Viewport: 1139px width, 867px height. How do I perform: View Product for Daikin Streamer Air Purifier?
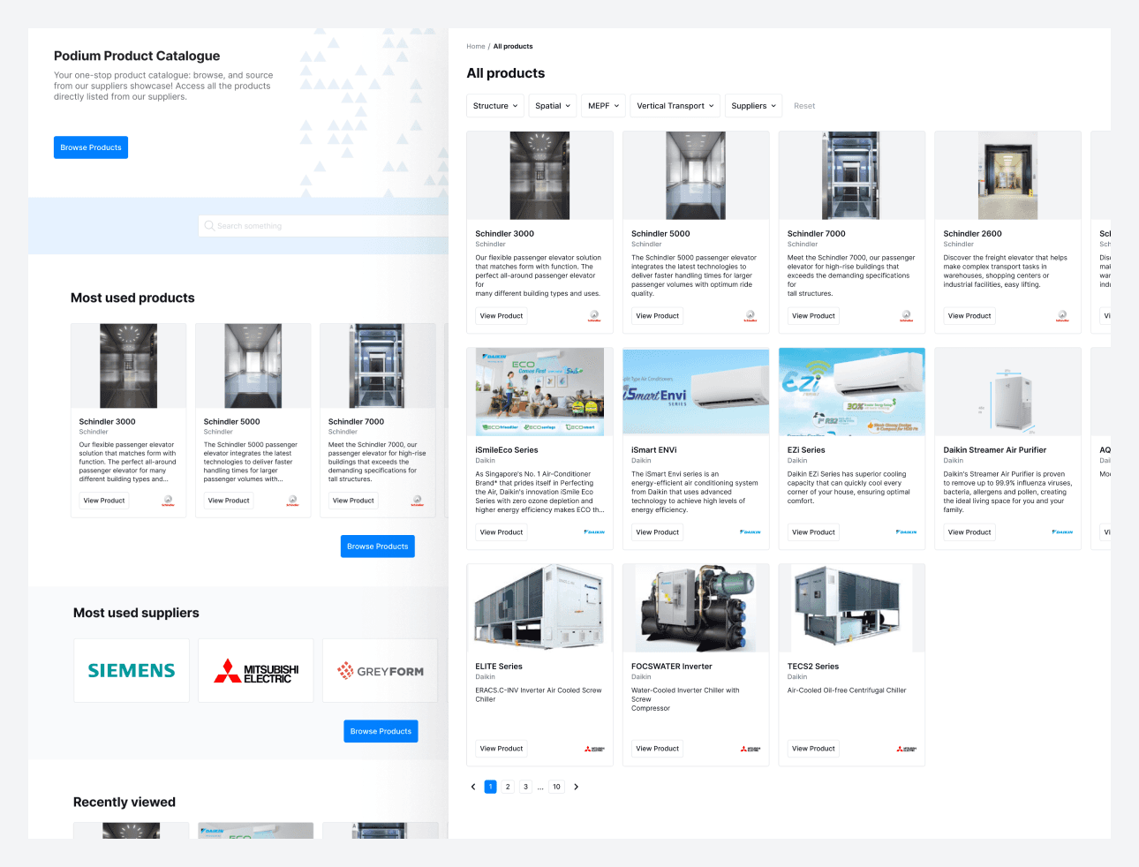(x=969, y=532)
